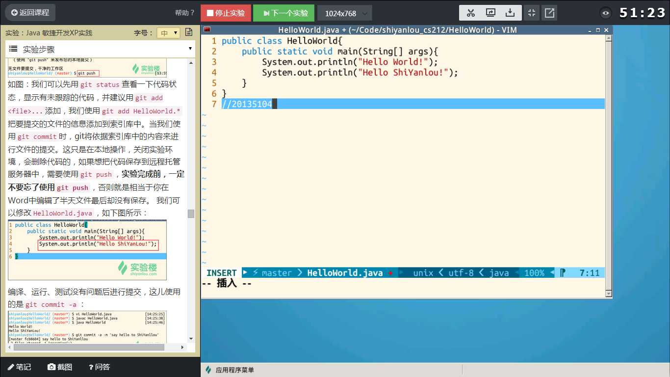
Task: Open the 1024x768 resolution dropdown
Action: (345, 13)
